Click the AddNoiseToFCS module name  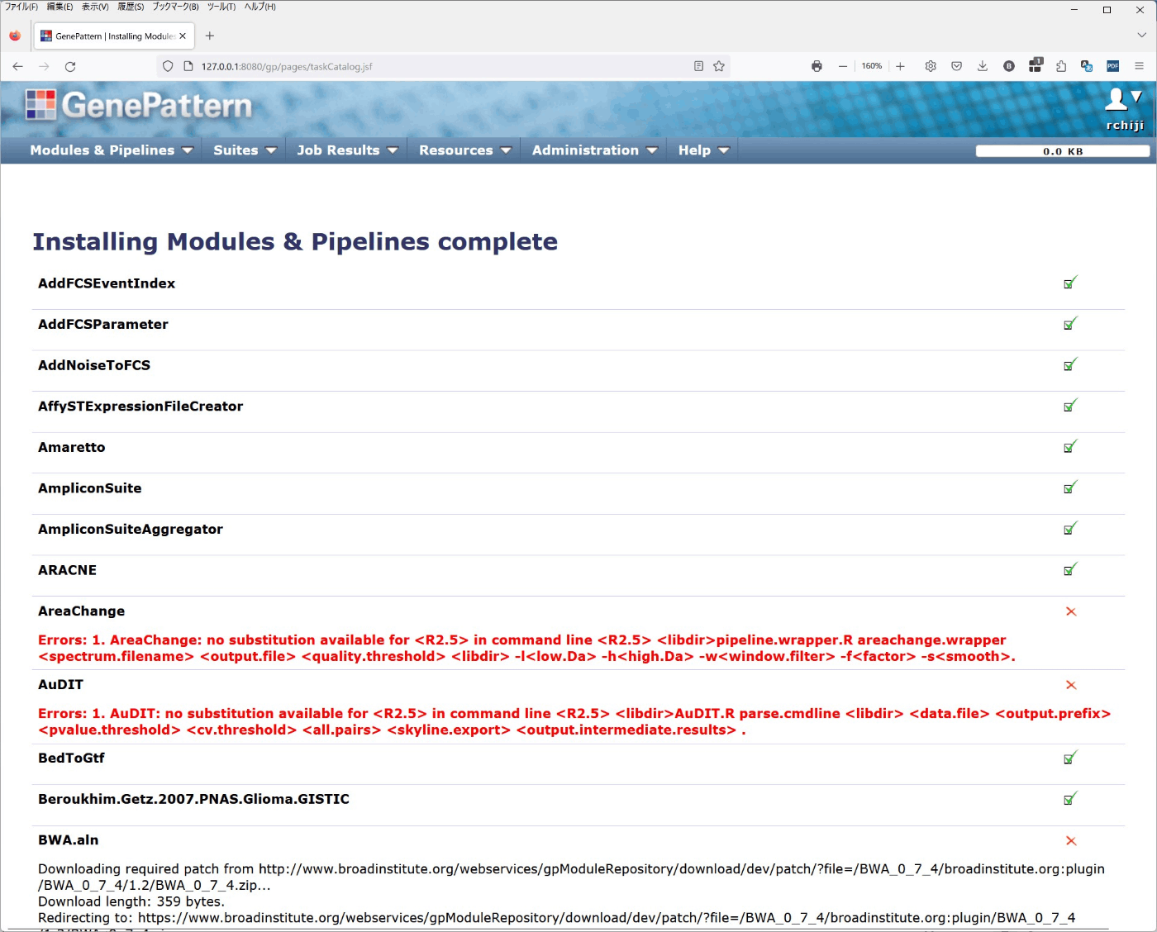(94, 365)
